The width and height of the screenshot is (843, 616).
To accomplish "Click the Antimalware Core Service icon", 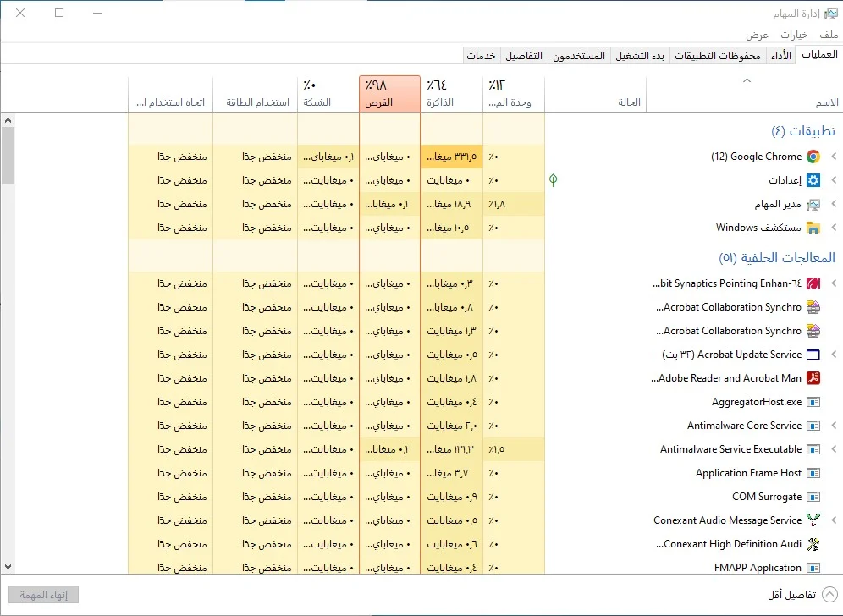I will point(813,426).
